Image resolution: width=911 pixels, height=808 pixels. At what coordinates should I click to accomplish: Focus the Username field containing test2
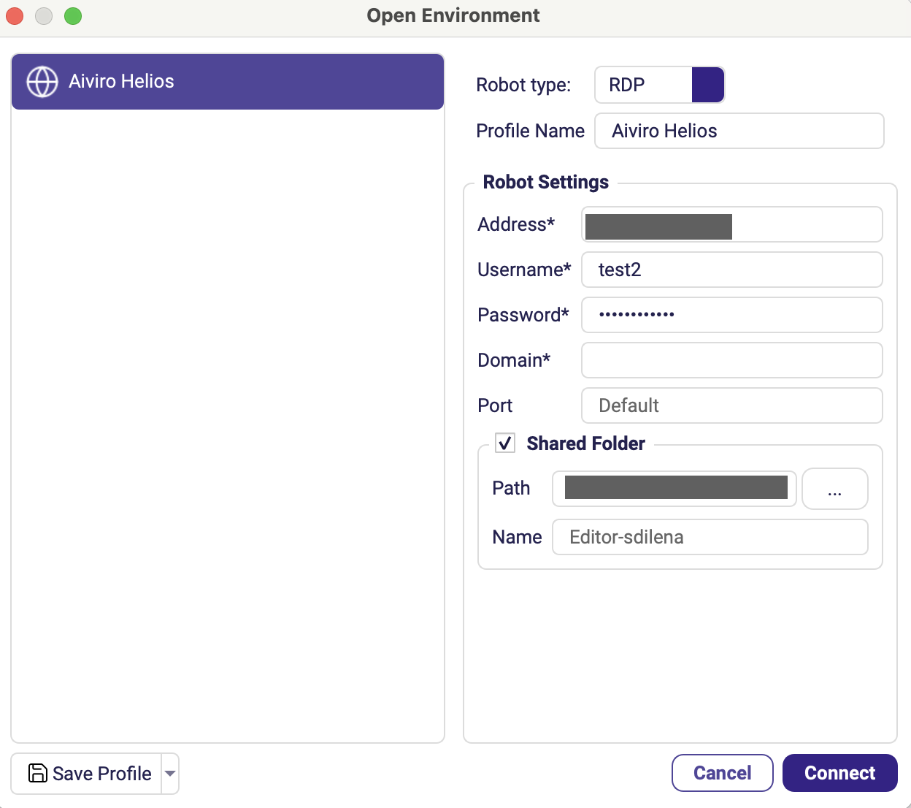[732, 270]
